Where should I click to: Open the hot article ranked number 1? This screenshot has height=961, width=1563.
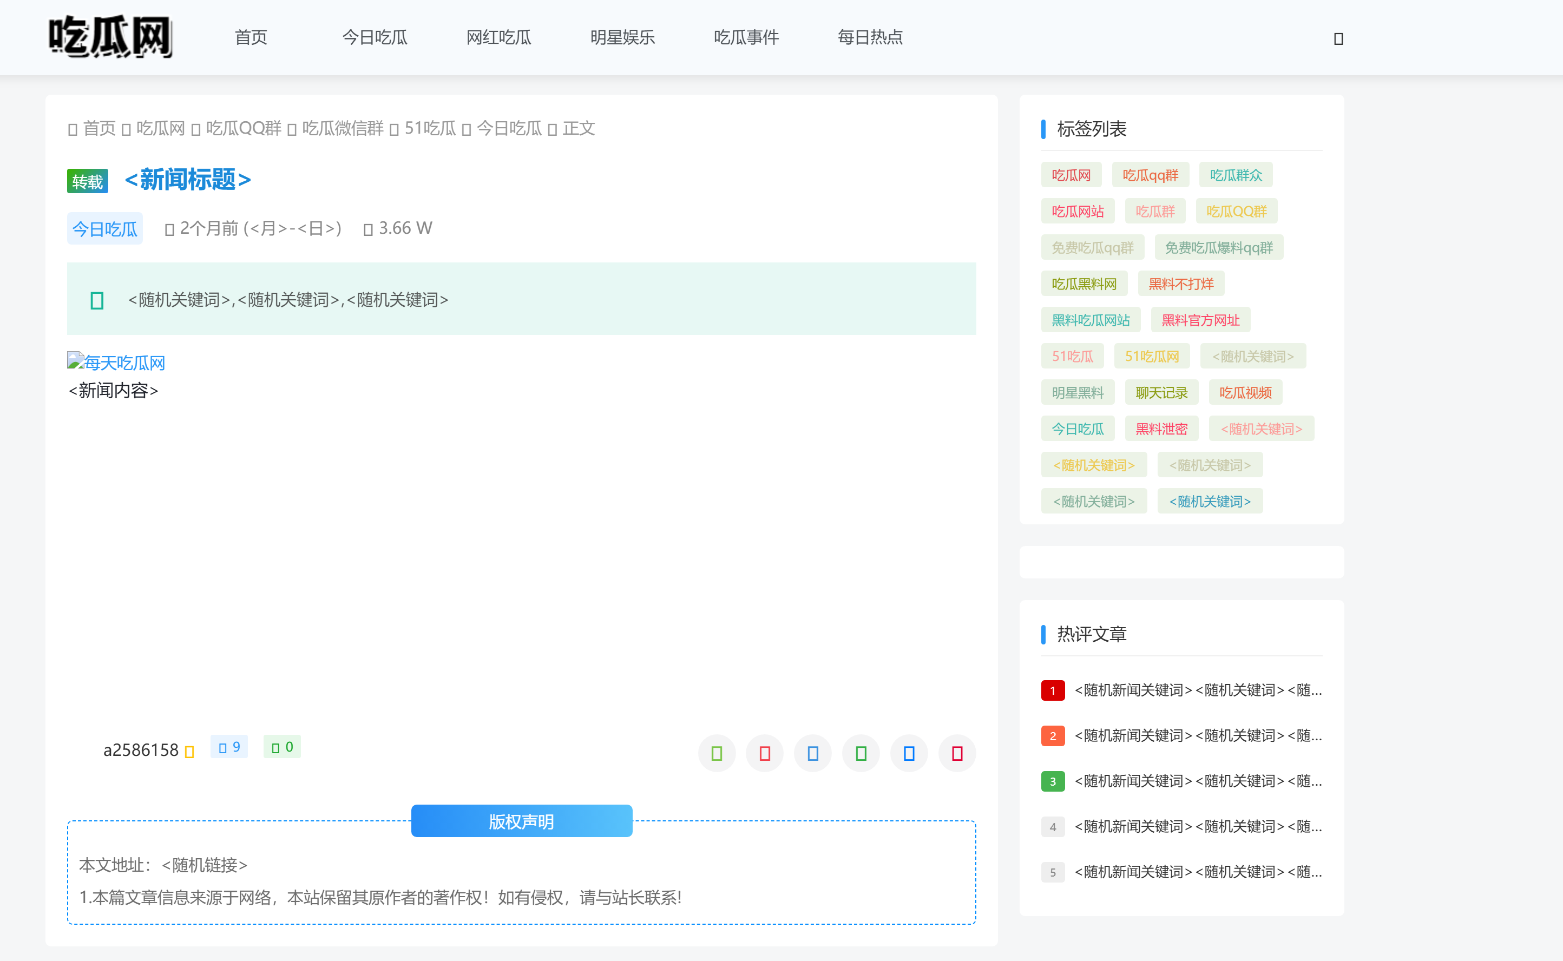1198,689
